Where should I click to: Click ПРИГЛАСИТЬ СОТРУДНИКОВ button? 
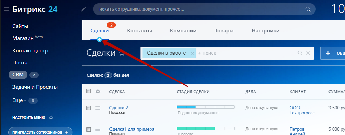click(x=40, y=132)
